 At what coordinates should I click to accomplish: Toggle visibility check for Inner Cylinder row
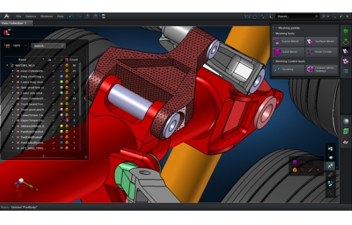point(53,71)
